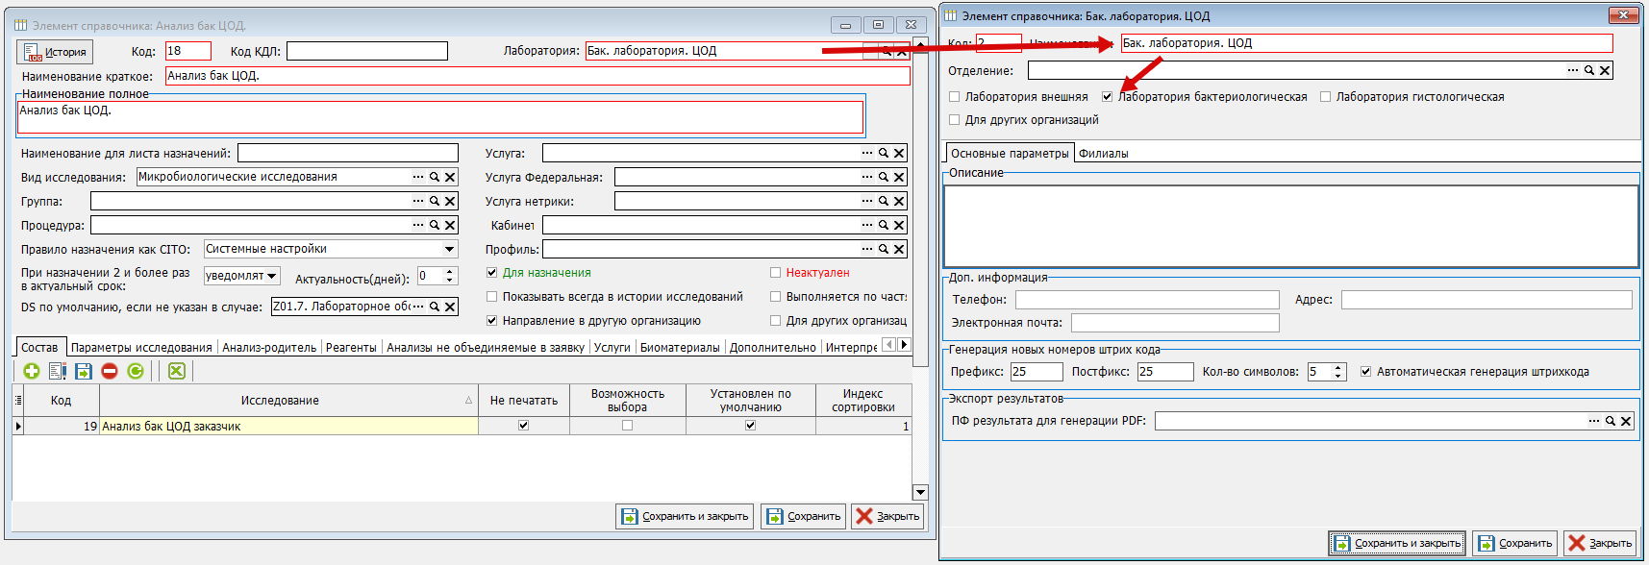Clear the Вид исследования field

(450, 177)
